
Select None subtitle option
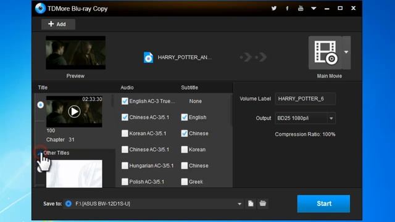click(196, 101)
